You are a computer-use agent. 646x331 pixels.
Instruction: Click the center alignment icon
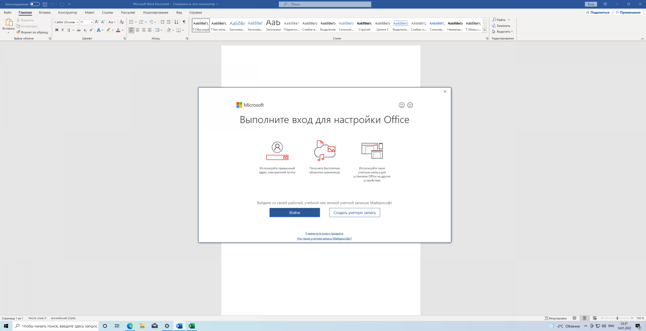138,30
